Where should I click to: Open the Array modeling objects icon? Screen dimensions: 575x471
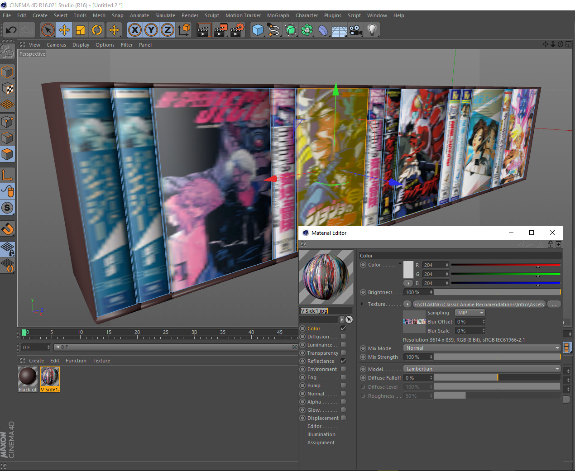click(x=307, y=30)
